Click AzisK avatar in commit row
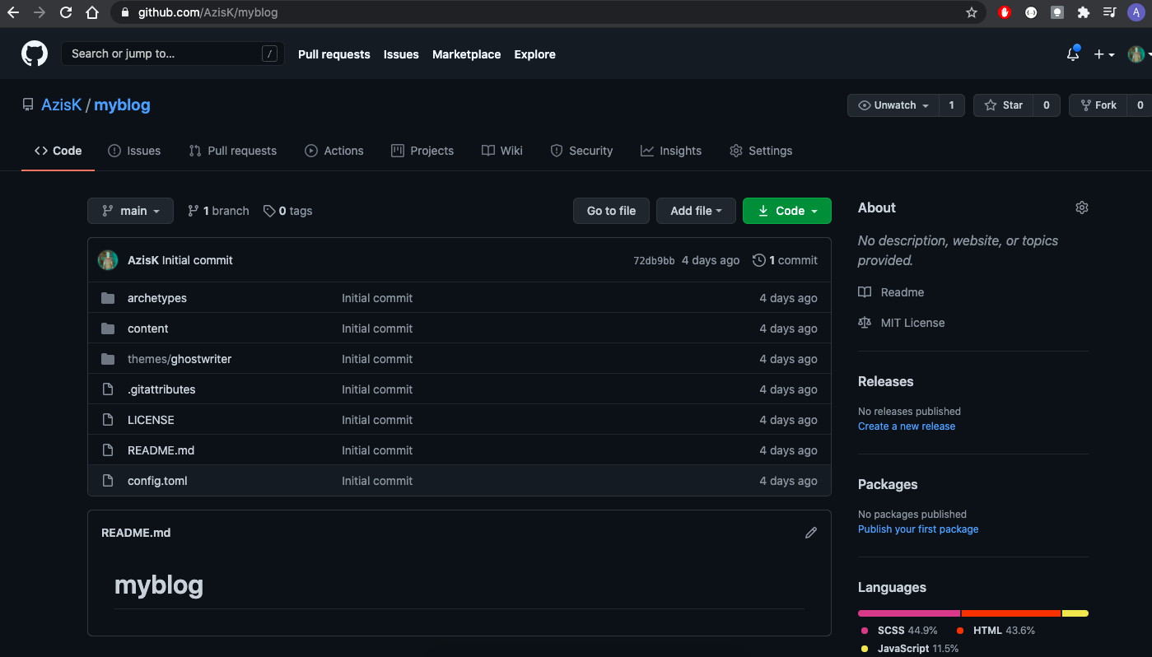Screen dimensions: 1152x657 (x=108, y=260)
